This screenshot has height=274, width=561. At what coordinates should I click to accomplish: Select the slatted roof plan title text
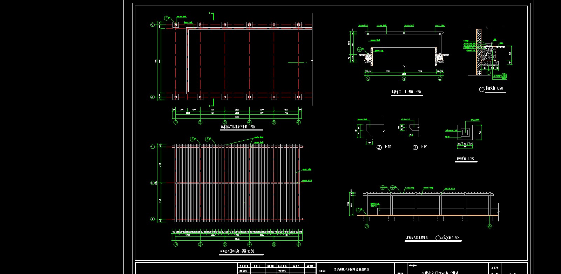pos(237,251)
